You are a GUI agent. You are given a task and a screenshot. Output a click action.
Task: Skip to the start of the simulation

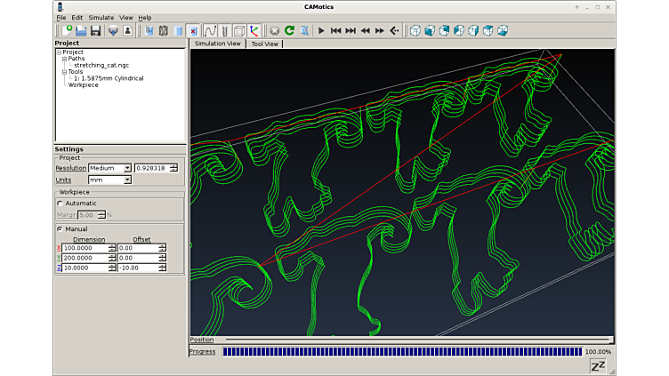tap(335, 30)
